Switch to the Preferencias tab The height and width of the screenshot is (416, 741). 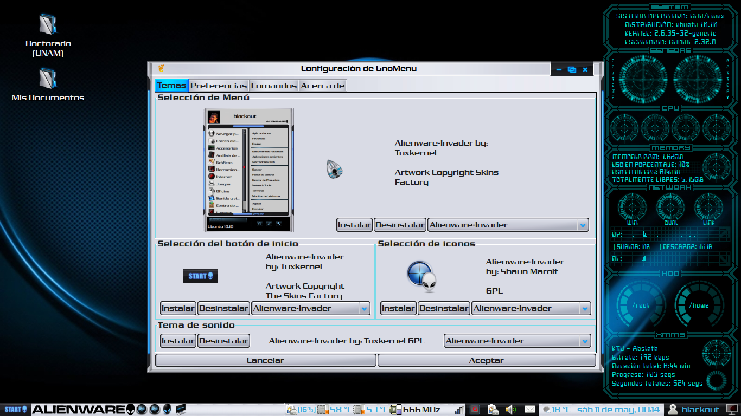[219, 86]
